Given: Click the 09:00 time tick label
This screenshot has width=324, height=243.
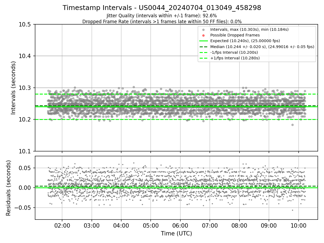Looking at the screenshot, I should 269,225.
